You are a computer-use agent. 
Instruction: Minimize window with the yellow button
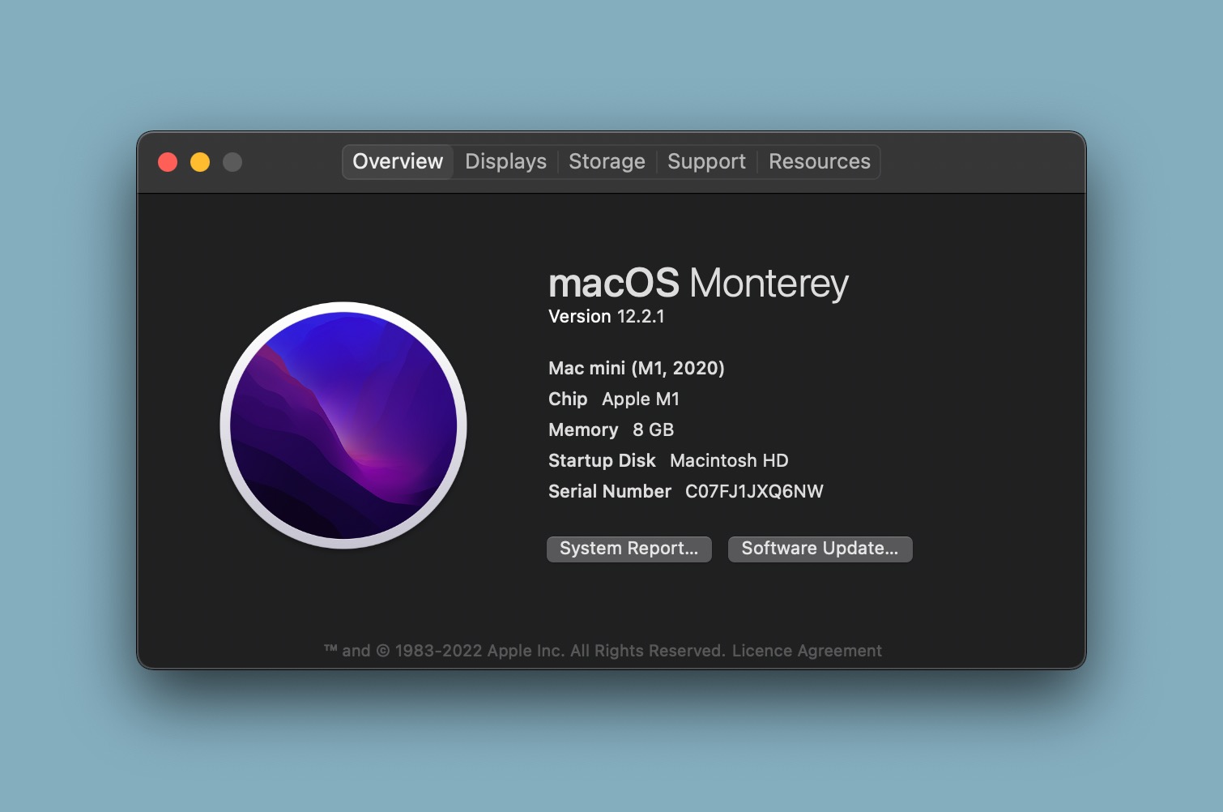click(x=200, y=162)
